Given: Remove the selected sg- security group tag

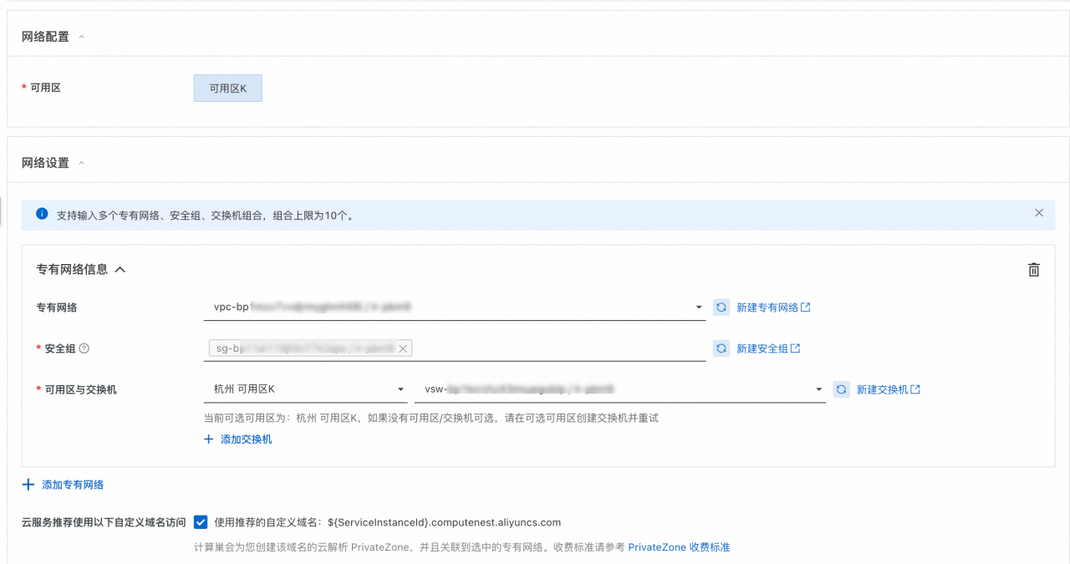Looking at the screenshot, I should 403,348.
